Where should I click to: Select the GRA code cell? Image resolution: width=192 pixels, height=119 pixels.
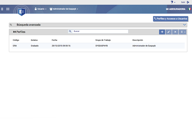15,46
